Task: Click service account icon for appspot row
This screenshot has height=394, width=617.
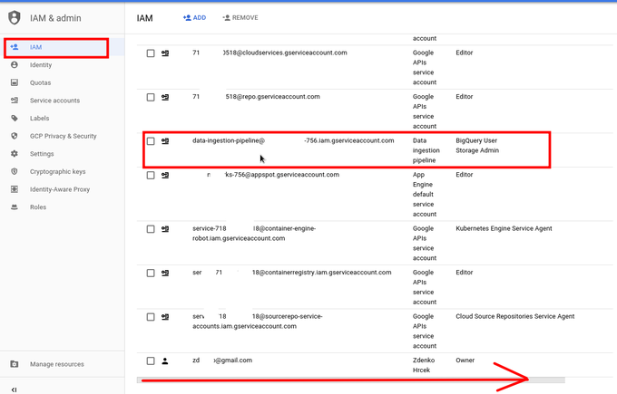Action: (x=165, y=175)
